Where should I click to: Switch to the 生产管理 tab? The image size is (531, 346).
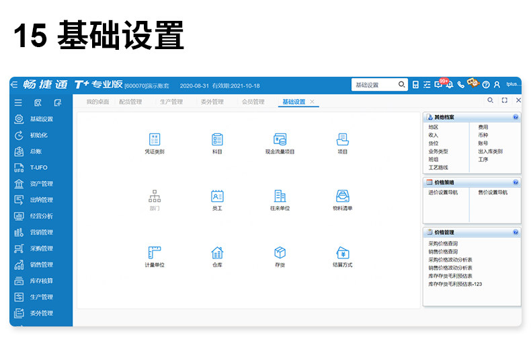coord(171,102)
